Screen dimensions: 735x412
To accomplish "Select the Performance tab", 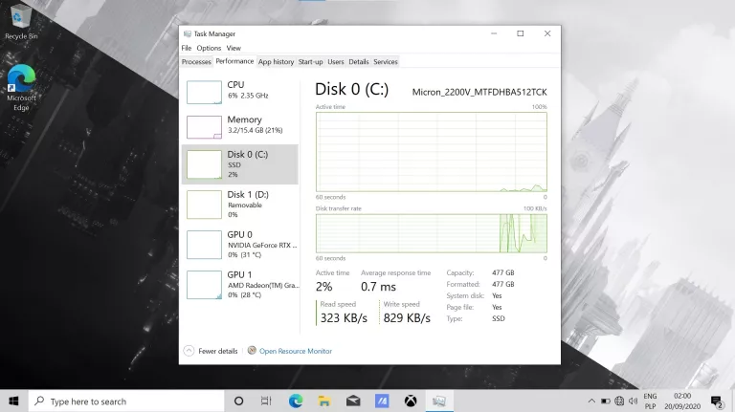I will coord(234,61).
